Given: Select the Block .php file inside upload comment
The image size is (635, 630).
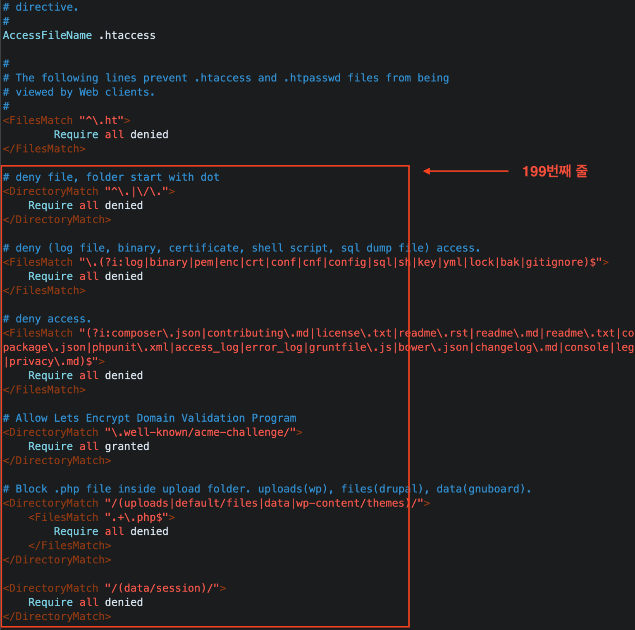Looking at the screenshot, I should pos(267,489).
